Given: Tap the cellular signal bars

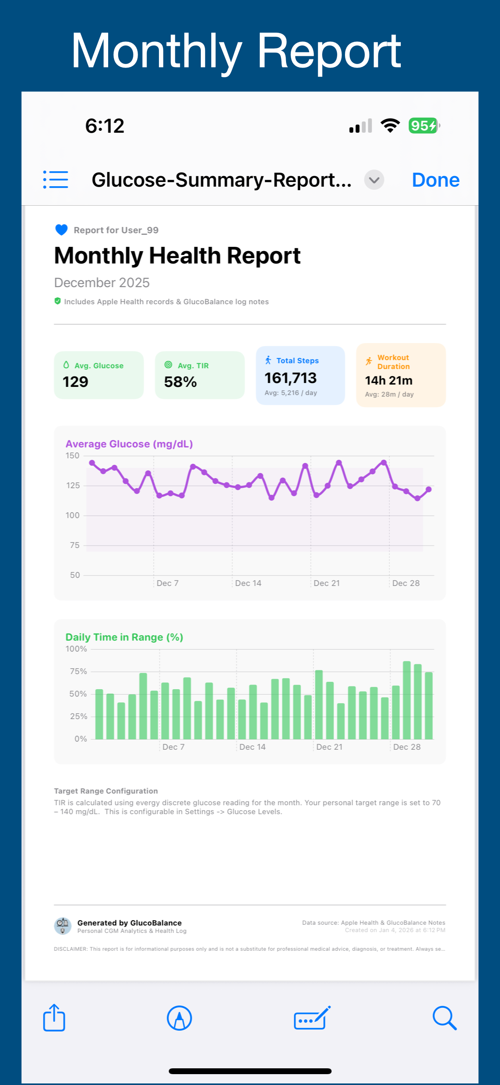Looking at the screenshot, I should point(361,125).
